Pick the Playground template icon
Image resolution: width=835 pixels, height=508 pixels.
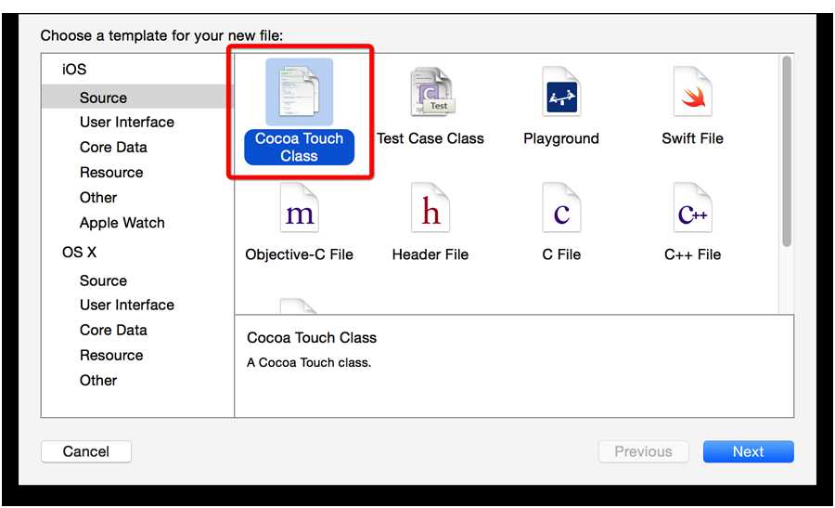[x=561, y=92]
